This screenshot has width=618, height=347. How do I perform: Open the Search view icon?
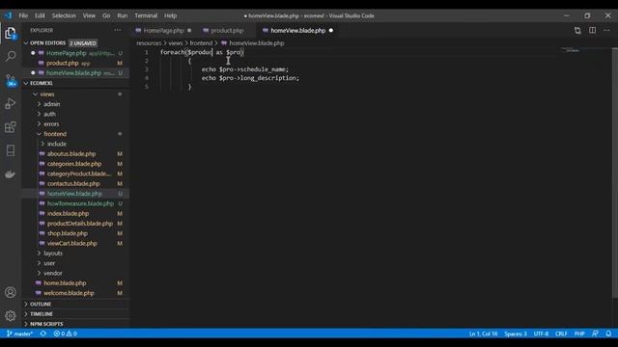pos(11,56)
